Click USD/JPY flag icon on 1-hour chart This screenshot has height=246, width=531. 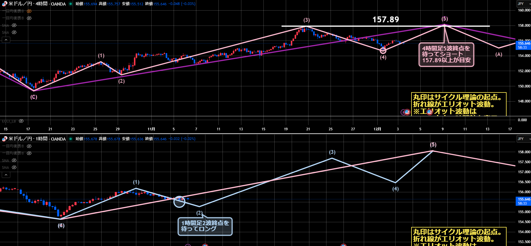[4, 139]
